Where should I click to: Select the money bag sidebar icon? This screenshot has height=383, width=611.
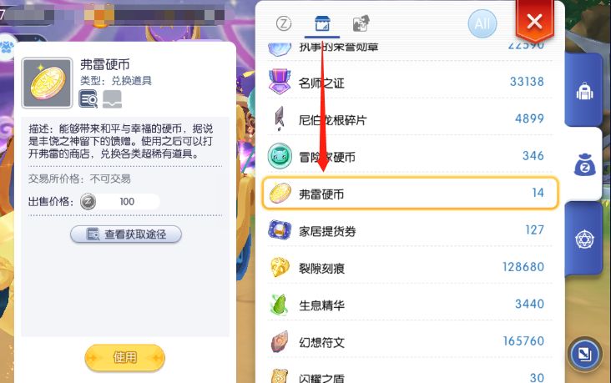(584, 165)
